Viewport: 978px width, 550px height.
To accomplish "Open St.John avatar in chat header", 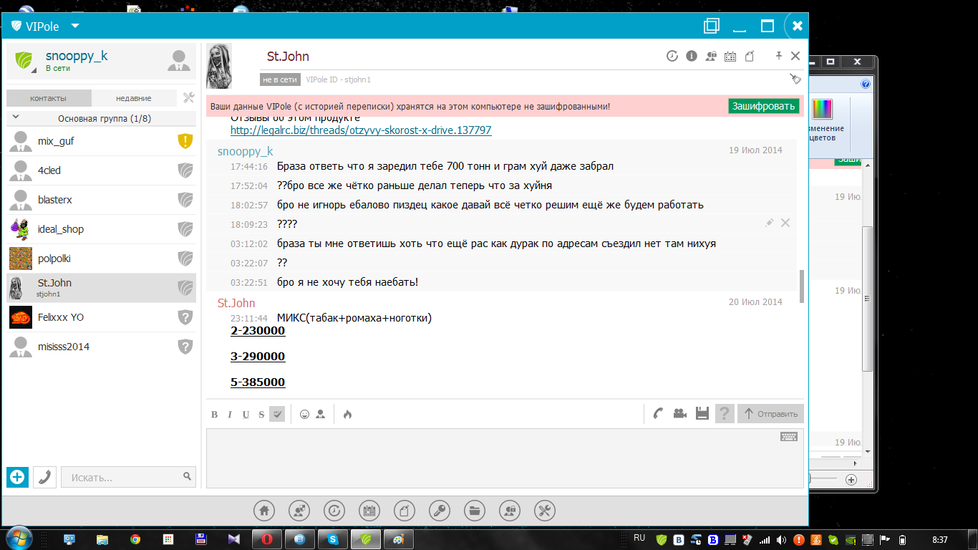I will tap(218, 66).
